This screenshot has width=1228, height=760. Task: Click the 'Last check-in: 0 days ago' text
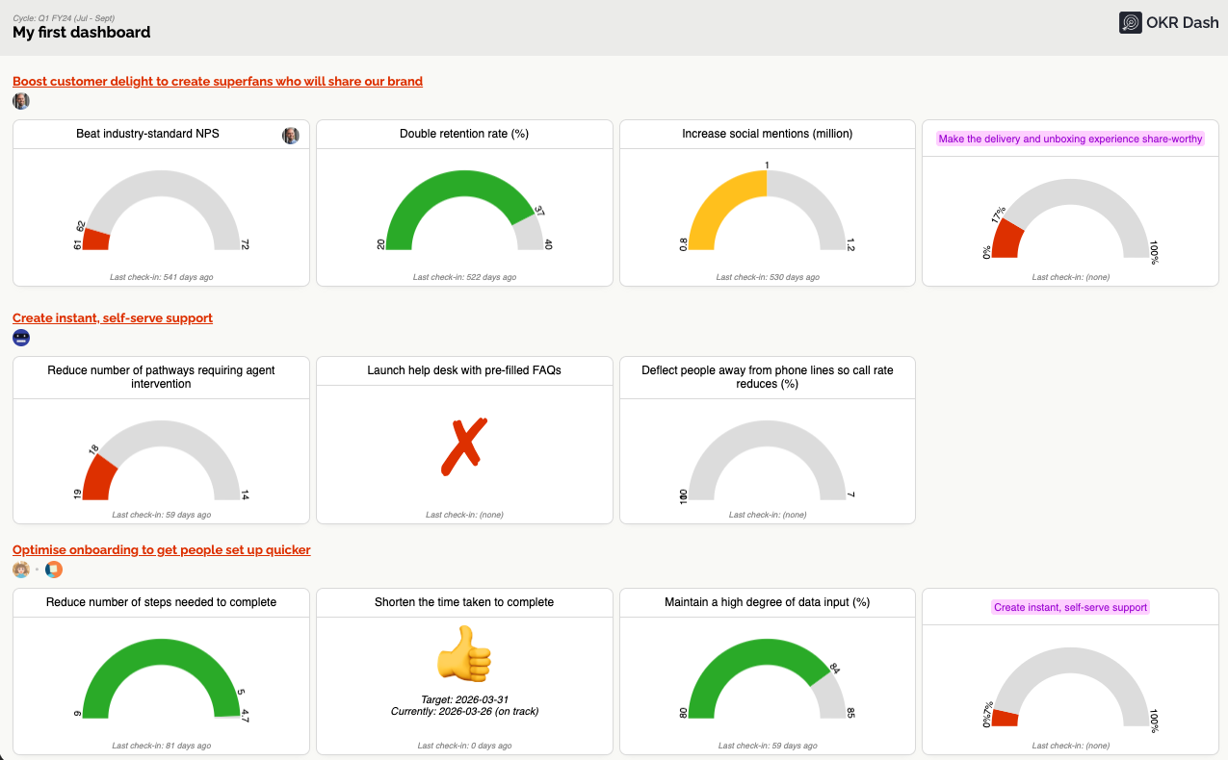click(464, 745)
